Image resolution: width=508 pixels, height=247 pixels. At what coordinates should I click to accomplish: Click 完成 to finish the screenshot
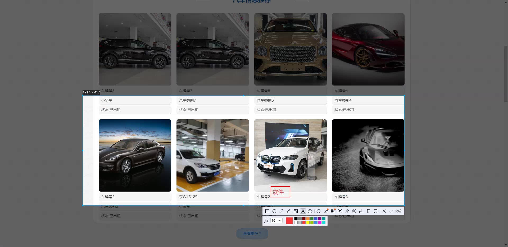point(395,211)
